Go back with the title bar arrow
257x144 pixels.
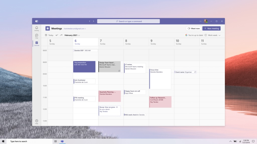(90, 21)
